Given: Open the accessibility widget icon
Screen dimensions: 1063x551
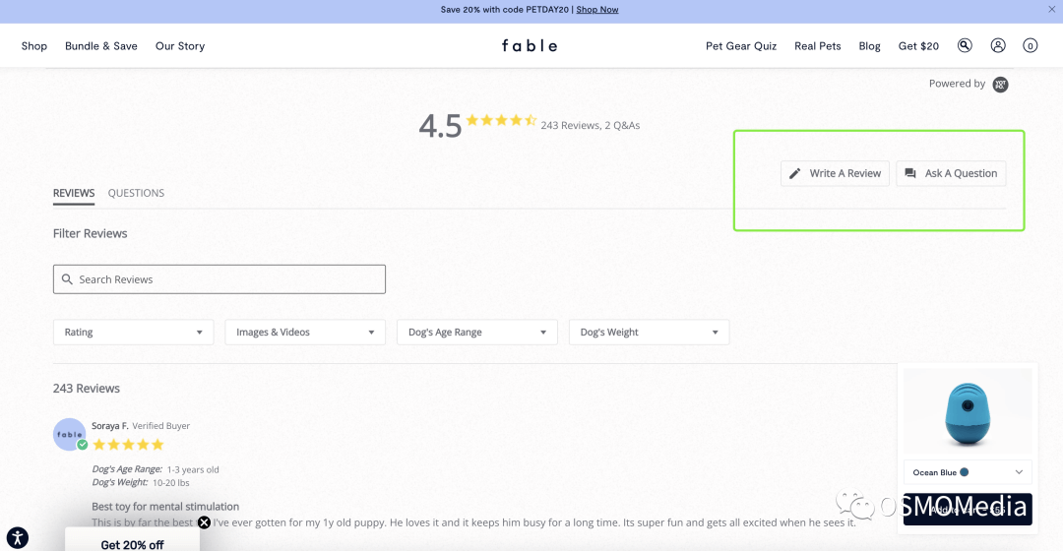Looking at the screenshot, I should pyautogui.click(x=17, y=538).
